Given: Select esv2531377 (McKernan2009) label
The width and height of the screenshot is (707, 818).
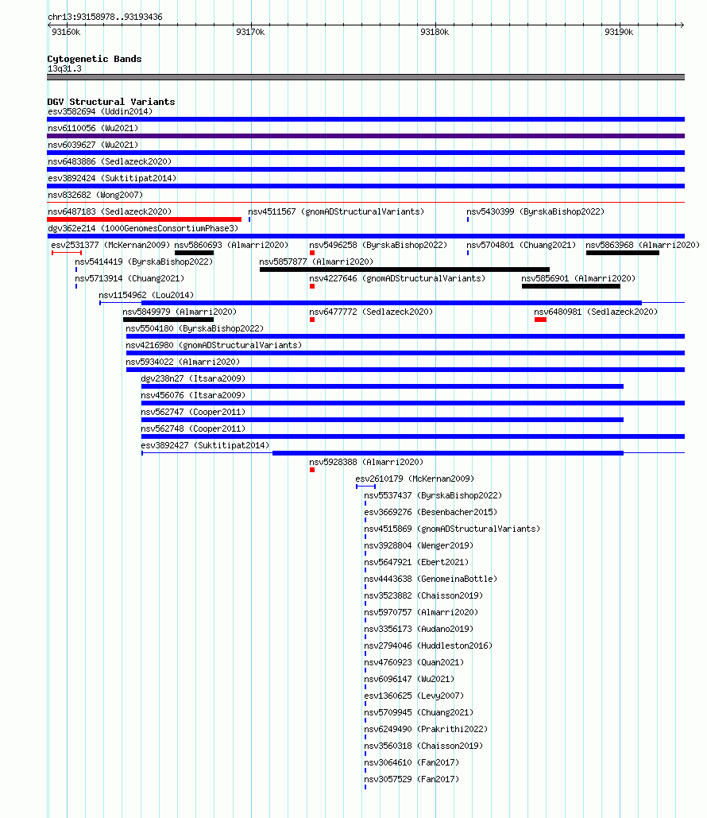Looking at the screenshot, I should (x=110, y=245).
